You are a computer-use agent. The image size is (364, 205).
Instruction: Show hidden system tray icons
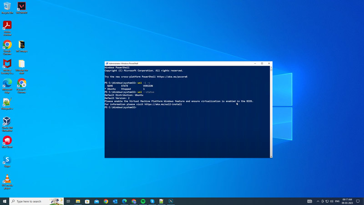(x=318, y=201)
